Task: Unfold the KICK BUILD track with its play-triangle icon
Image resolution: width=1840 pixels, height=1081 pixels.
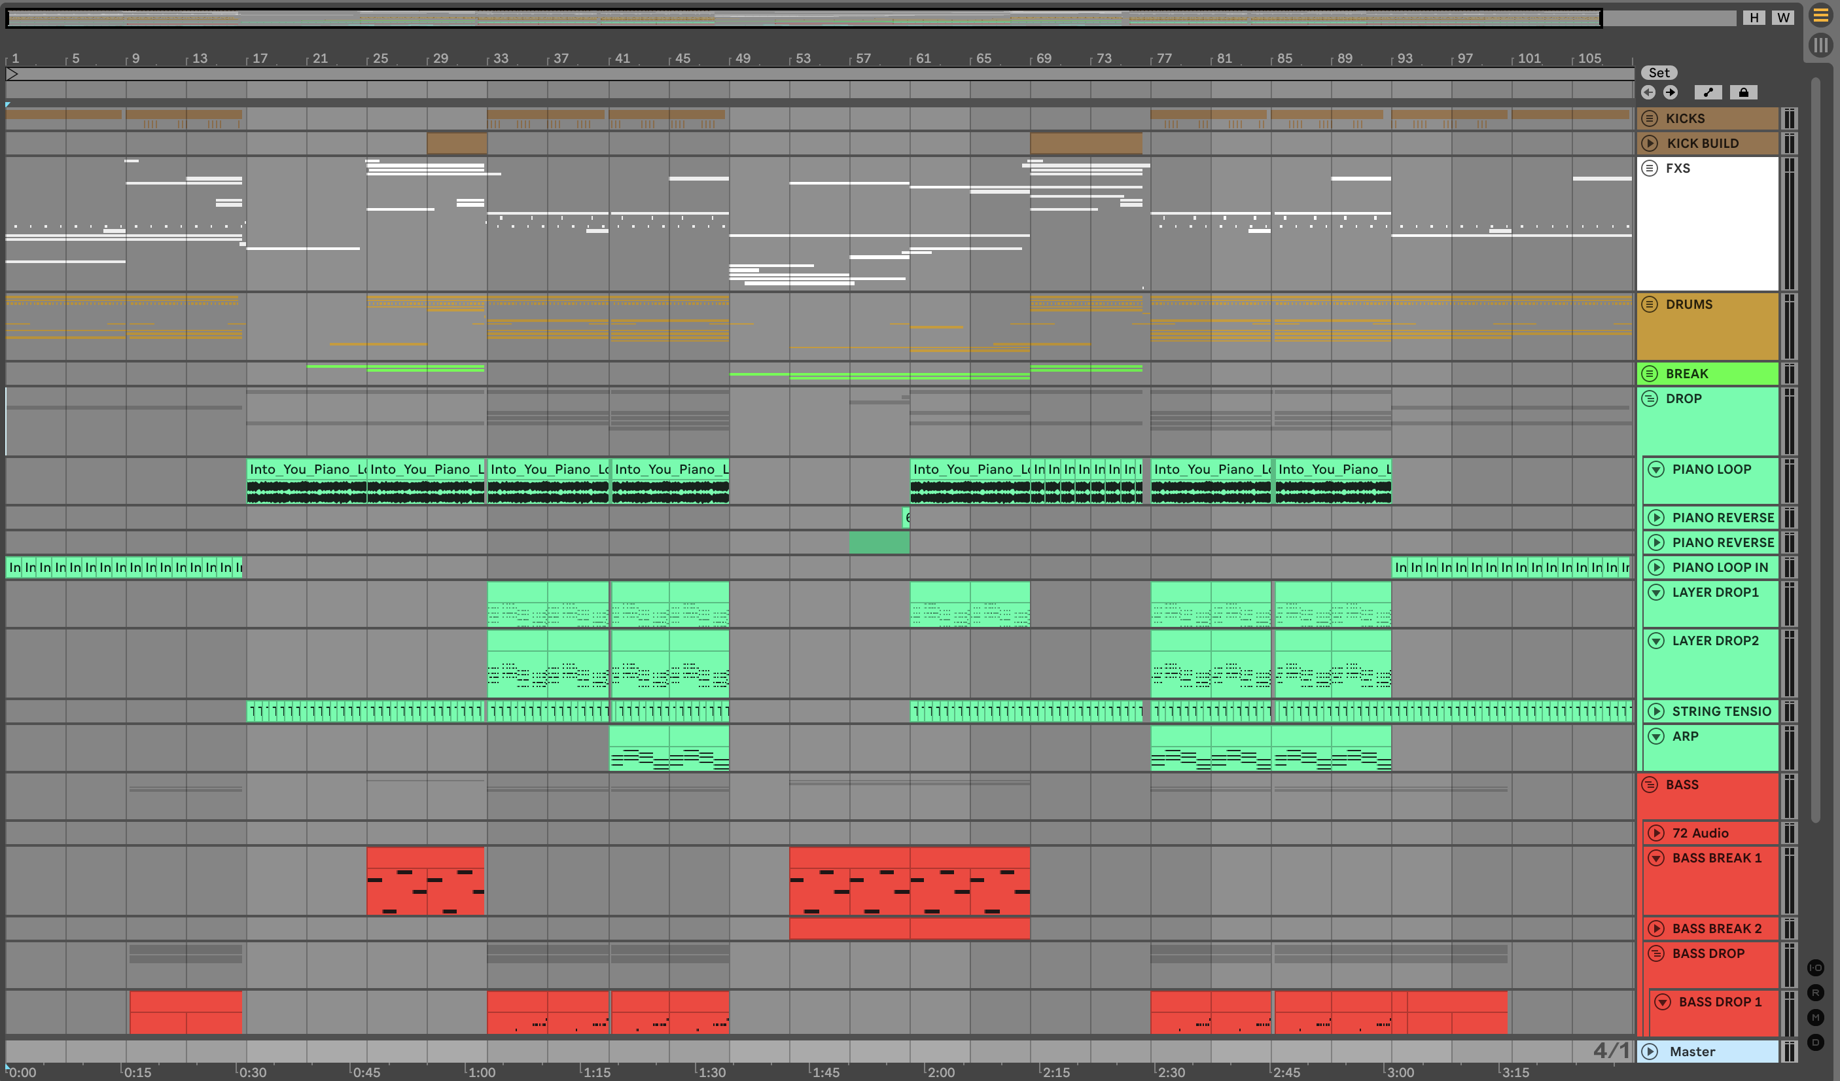Action: click(1650, 143)
